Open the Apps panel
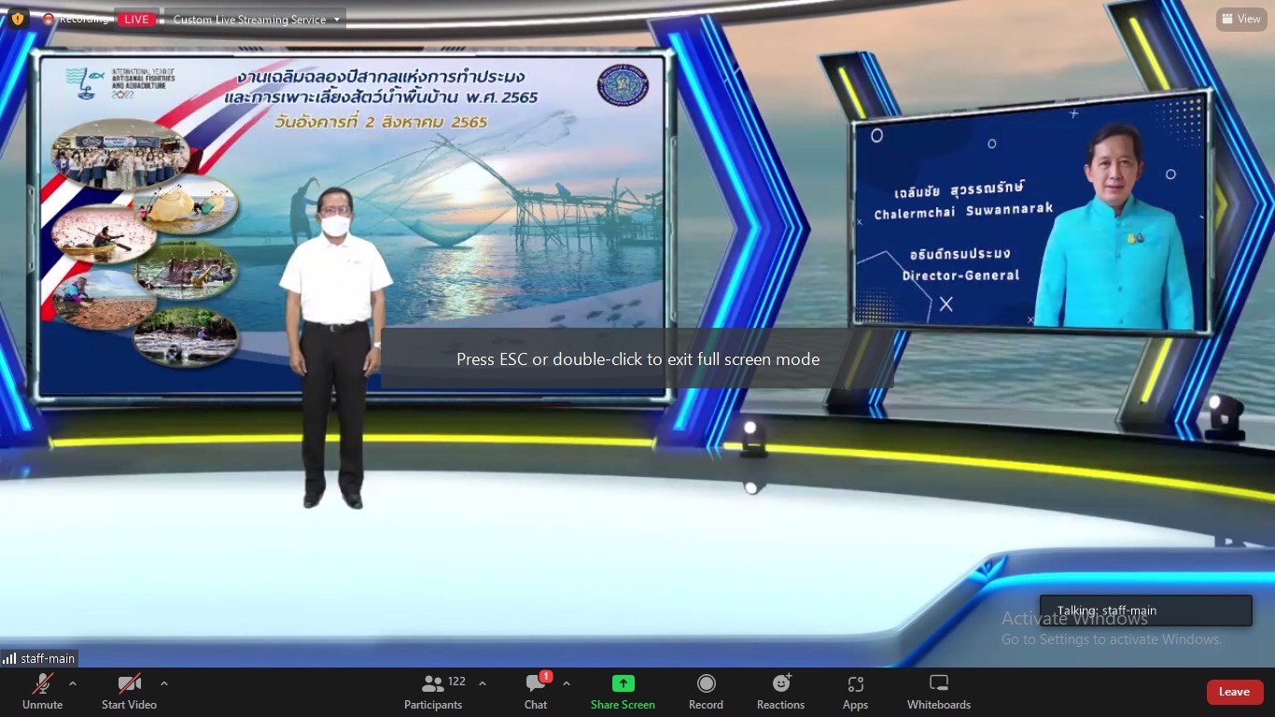Image resolution: width=1275 pixels, height=717 pixels. [x=855, y=692]
